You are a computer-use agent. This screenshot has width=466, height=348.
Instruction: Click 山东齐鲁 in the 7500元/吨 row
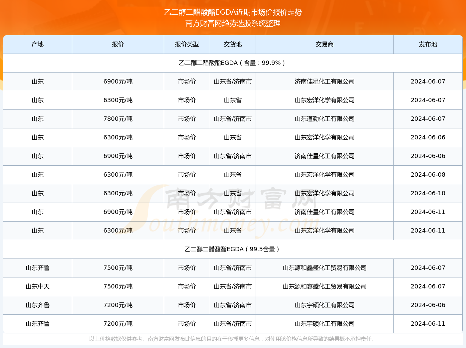click(x=38, y=268)
